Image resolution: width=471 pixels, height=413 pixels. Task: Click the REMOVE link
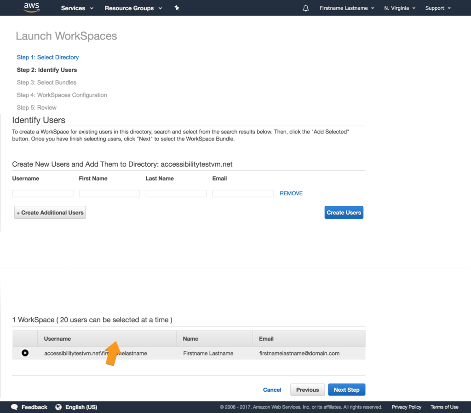click(x=291, y=193)
